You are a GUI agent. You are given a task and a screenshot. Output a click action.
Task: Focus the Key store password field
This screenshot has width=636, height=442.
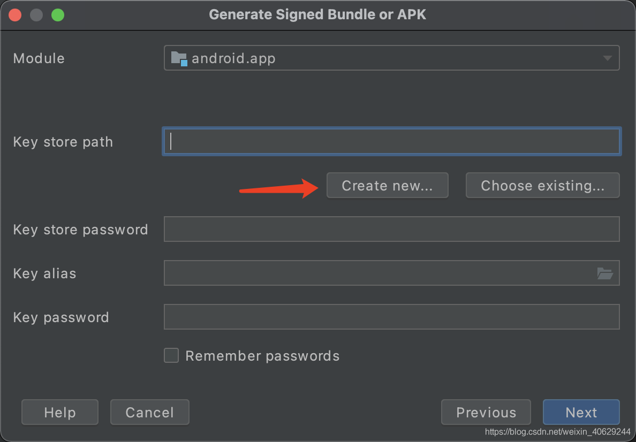coord(391,229)
